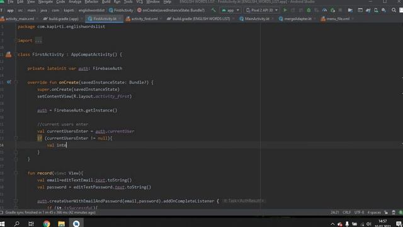Click the microphone icon in the system tray
The image size is (403, 227).
tap(347, 224)
